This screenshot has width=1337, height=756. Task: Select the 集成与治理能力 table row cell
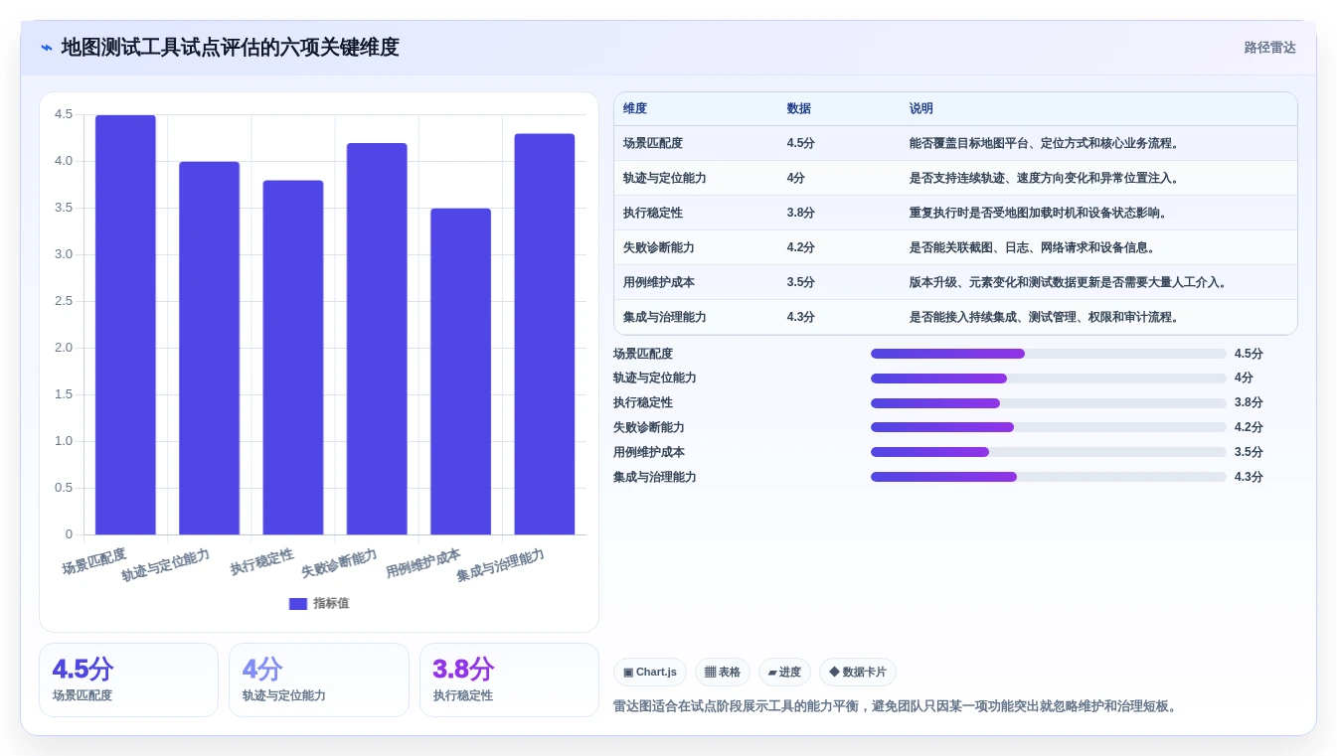665,317
